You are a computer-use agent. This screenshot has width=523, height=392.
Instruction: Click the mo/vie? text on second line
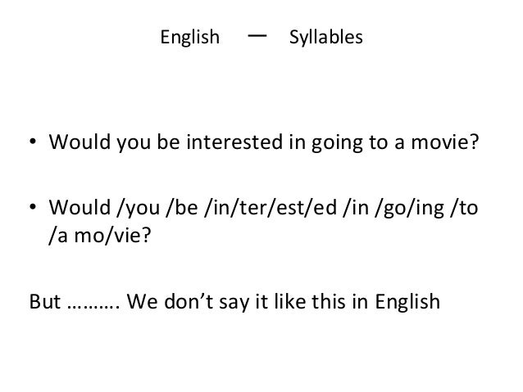tap(112, 235)
